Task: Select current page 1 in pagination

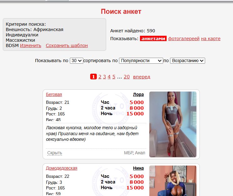Action: coord(93,77)
